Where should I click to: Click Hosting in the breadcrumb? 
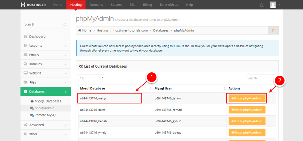[102, 30]
